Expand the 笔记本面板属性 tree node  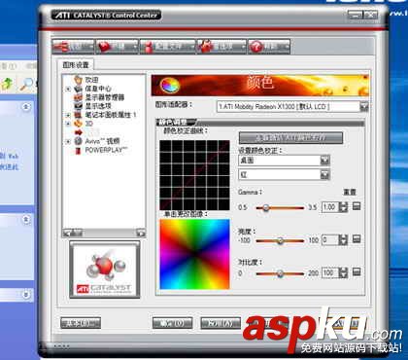point(68,115)
